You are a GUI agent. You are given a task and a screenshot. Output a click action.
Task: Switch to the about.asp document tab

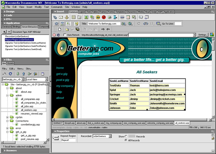(81, 123)
